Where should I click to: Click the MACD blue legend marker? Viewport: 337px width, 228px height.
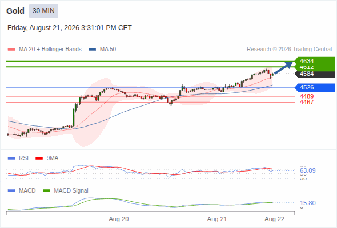11,191
